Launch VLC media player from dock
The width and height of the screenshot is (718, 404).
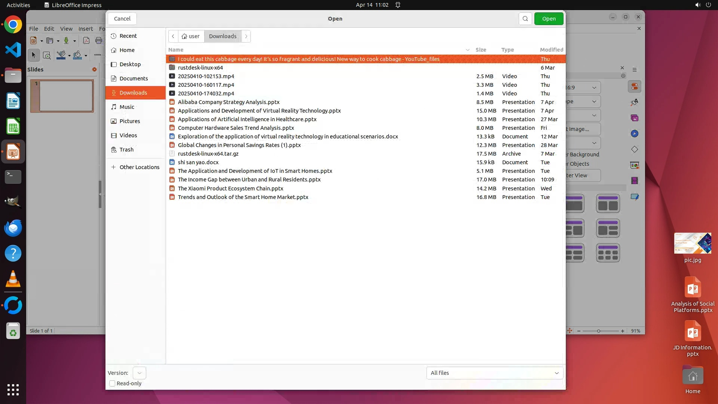pos(13,279)
